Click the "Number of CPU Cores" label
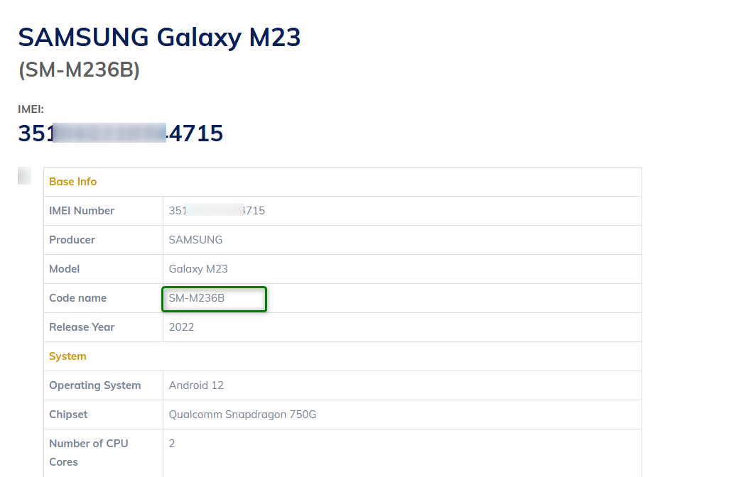741x477 pixels. 88,452
